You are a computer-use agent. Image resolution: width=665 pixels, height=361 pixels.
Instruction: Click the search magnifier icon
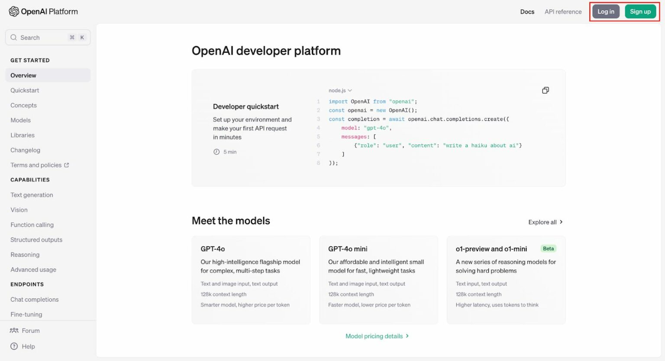click(13, 37)
